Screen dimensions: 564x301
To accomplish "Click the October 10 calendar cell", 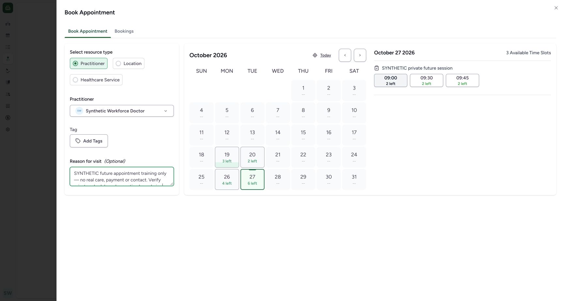I will [354, 113].
